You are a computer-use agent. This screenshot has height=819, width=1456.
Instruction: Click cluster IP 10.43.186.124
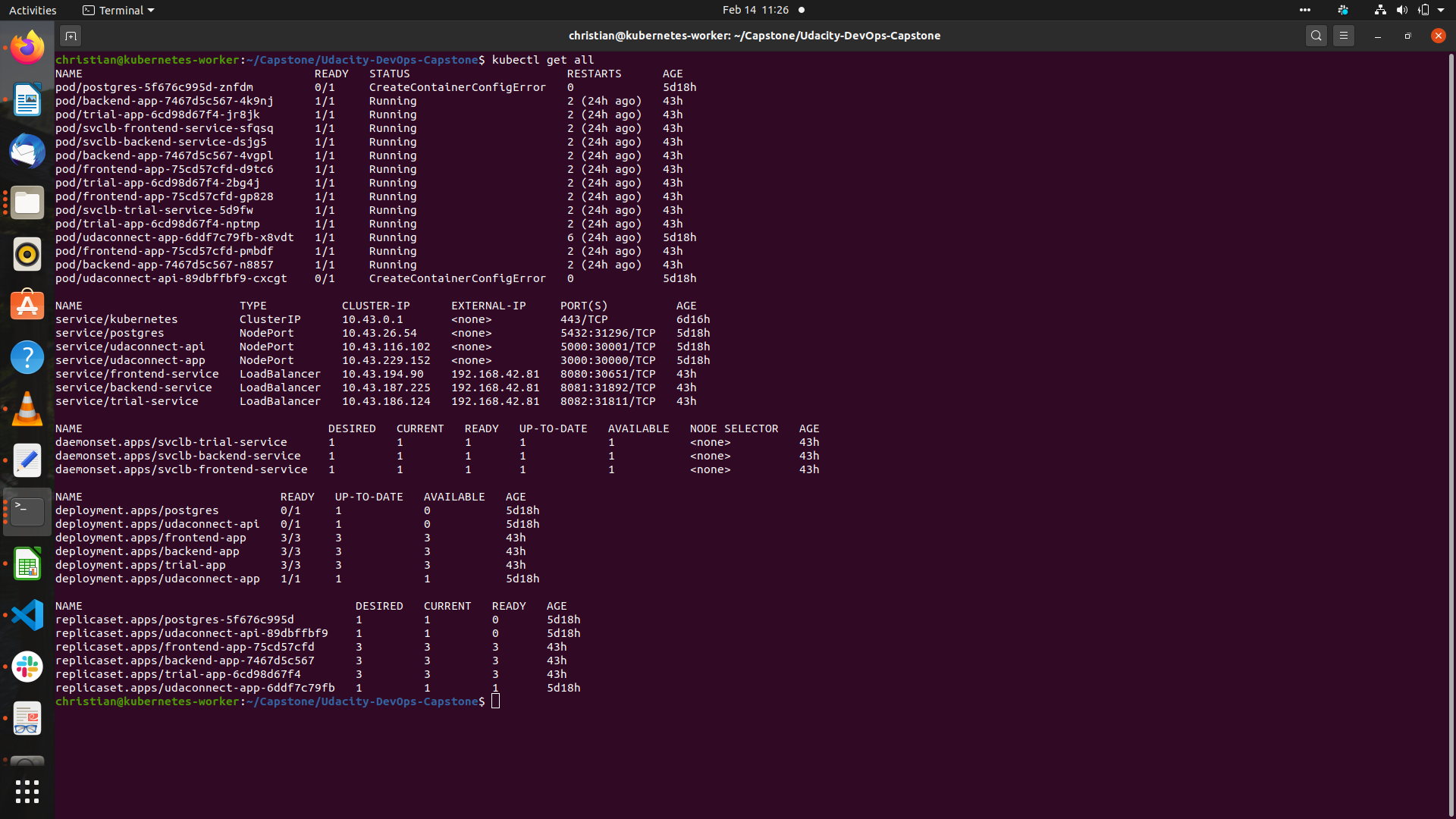(x=386, y=401)
